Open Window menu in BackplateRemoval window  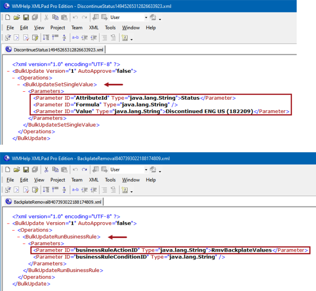(131, 180)
